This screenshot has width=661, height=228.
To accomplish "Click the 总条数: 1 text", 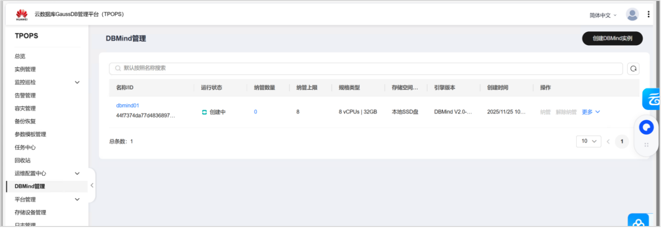I will point(121,142).
